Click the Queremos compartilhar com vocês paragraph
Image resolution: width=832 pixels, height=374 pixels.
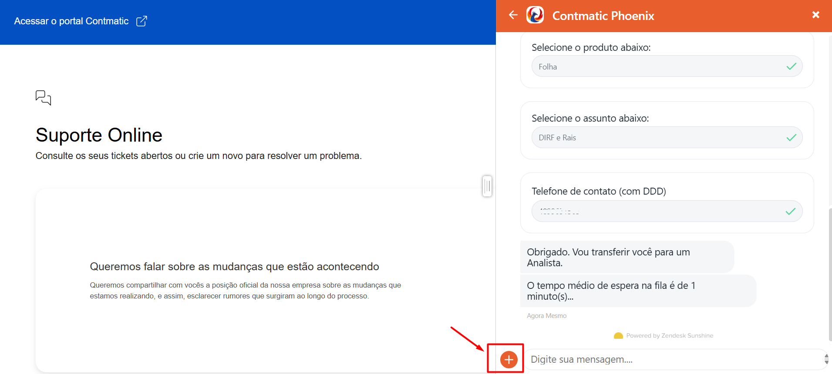245,291
